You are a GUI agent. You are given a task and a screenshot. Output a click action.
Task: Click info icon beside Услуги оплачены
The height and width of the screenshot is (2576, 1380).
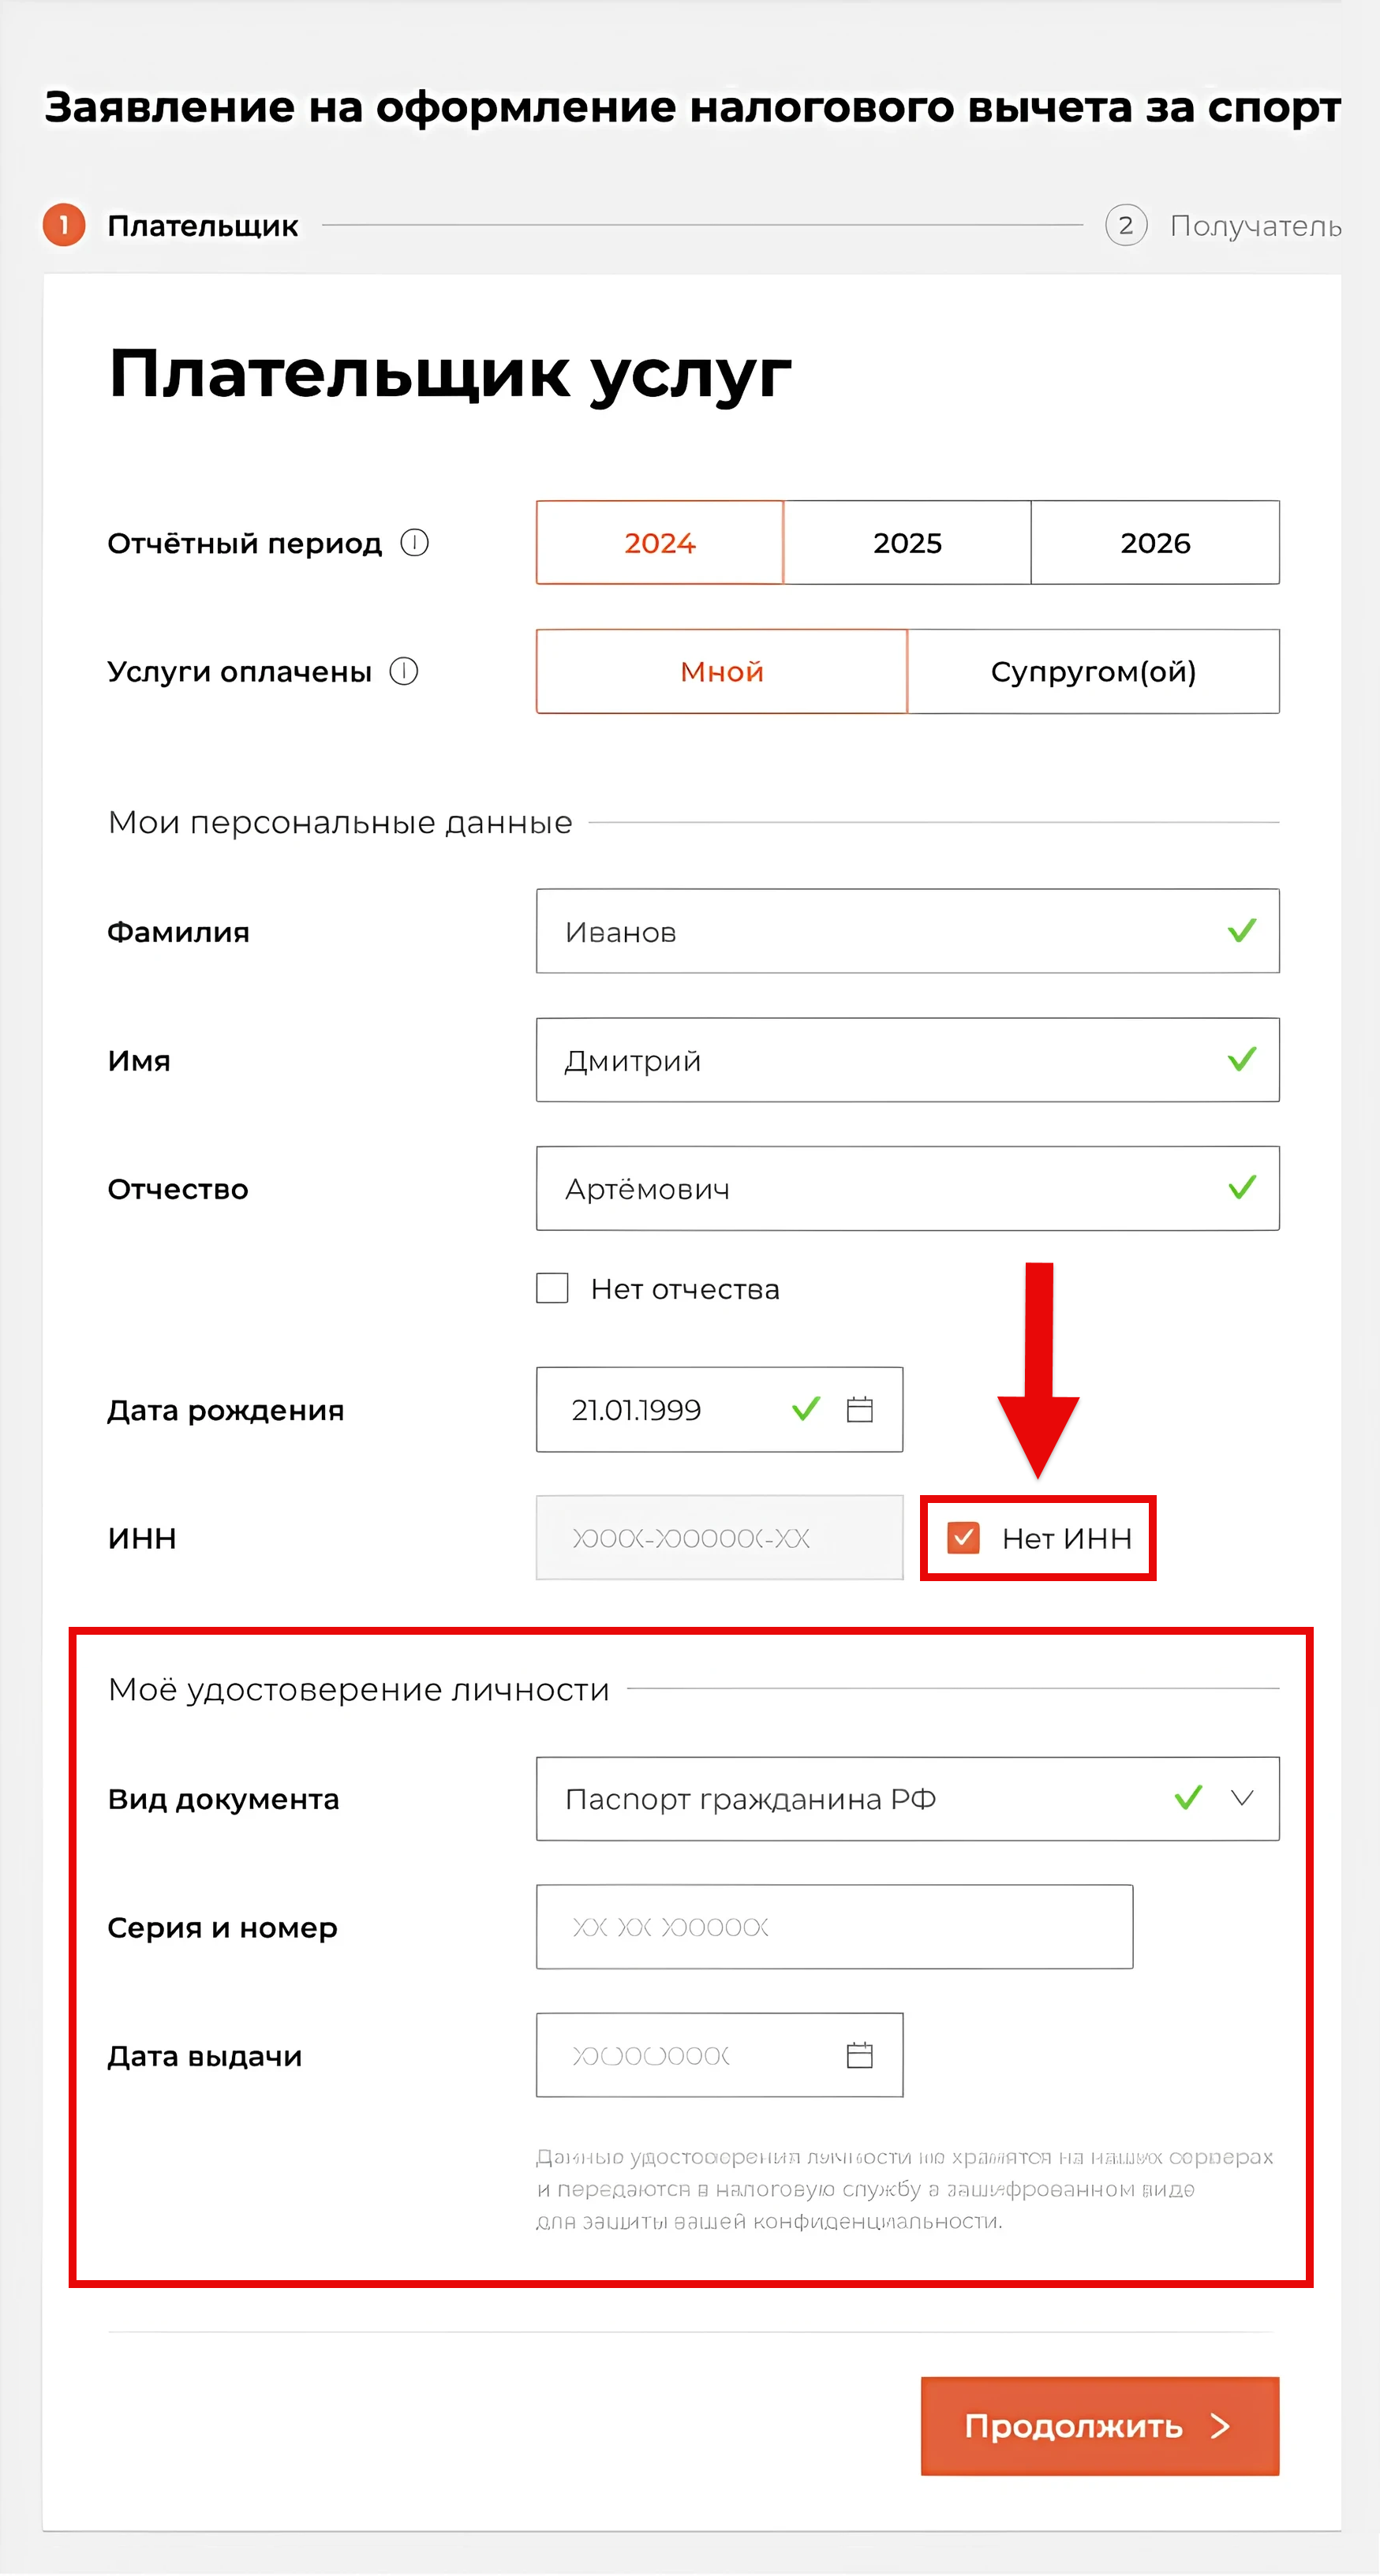(403, 671)
